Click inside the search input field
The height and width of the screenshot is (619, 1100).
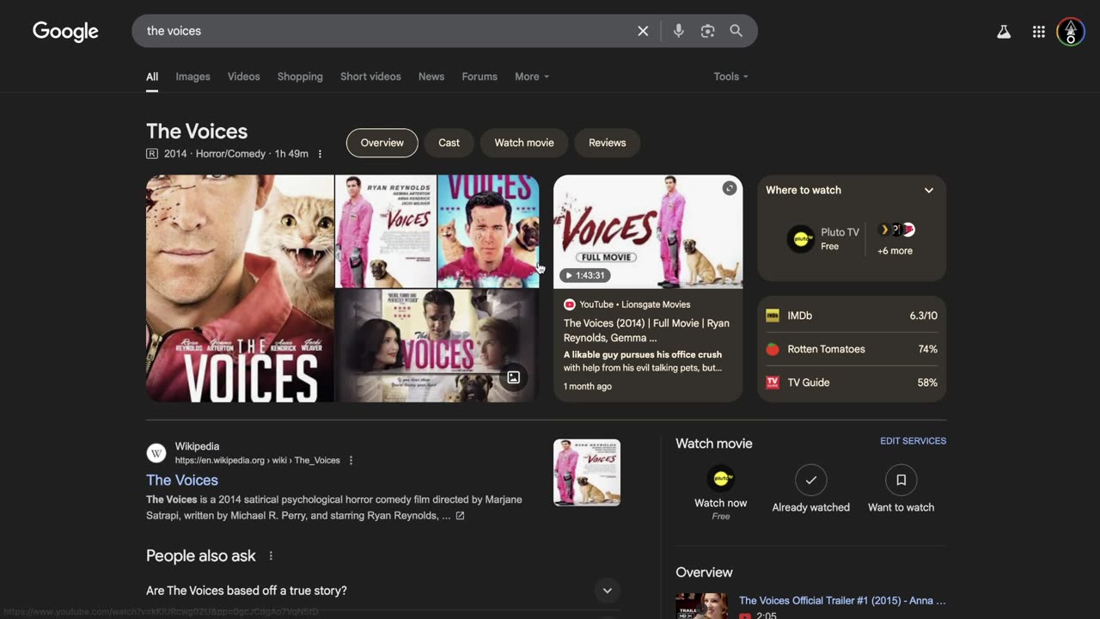(387, 31)
